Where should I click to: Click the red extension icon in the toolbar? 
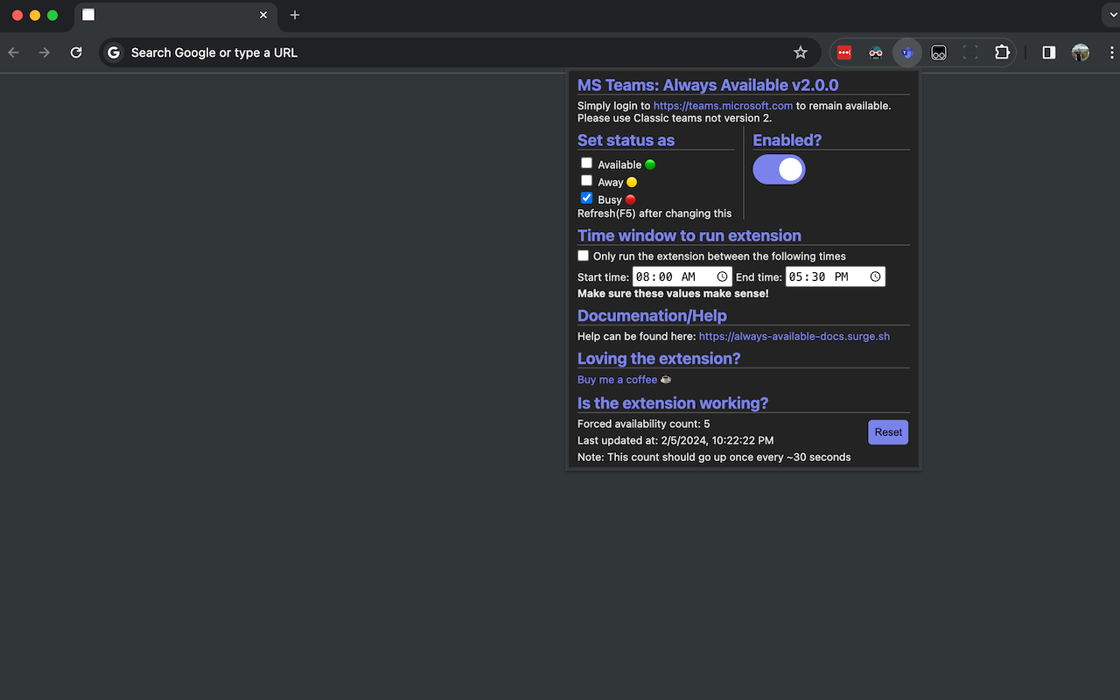pyautogui.click(x=844, y=52)
